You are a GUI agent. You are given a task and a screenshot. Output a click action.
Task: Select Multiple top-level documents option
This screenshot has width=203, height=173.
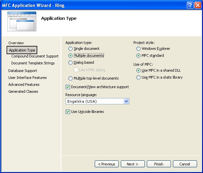click(x=70, y=79)
